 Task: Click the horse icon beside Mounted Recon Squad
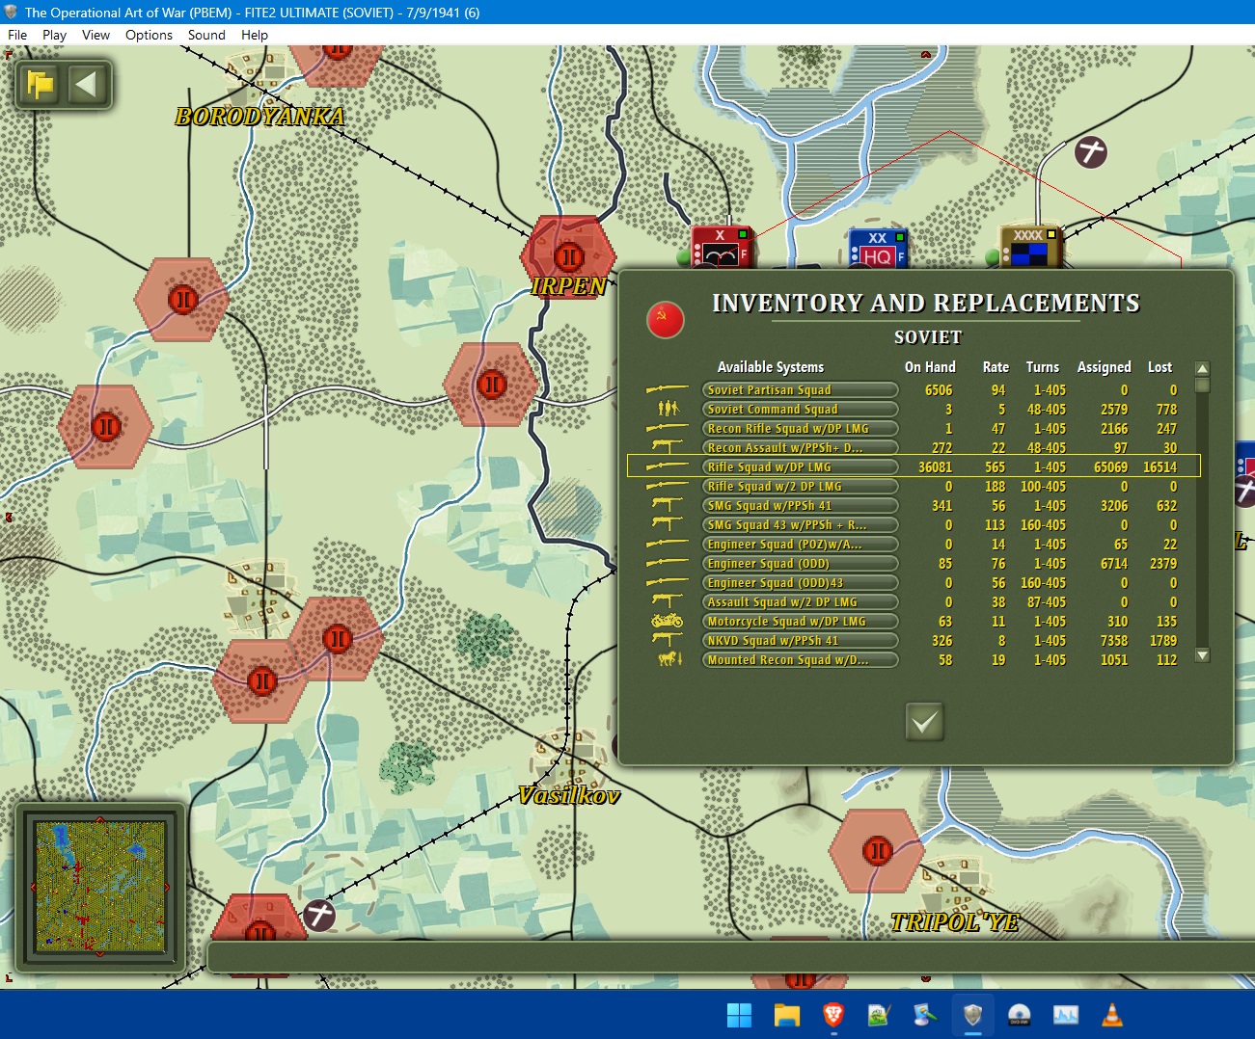click(669, 659)
